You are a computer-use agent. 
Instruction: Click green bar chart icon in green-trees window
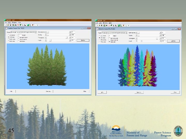coord(28,25)
